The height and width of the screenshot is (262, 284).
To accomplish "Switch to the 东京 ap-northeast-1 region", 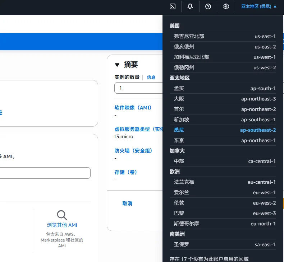I will click(x=225, y=140).
